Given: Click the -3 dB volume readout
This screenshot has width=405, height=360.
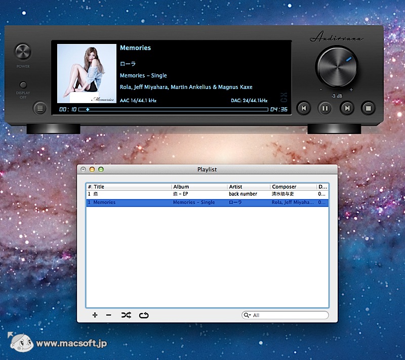Looking at the screenshot, I should tap(337, 96).
